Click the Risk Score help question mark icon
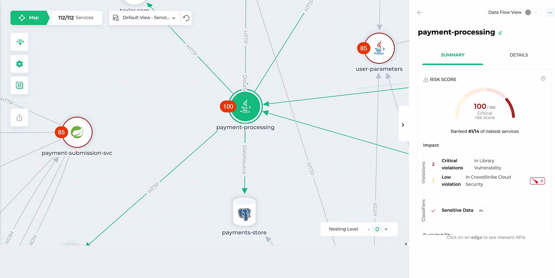The height and width of the screenshot is (278, 555). (543, 79)
